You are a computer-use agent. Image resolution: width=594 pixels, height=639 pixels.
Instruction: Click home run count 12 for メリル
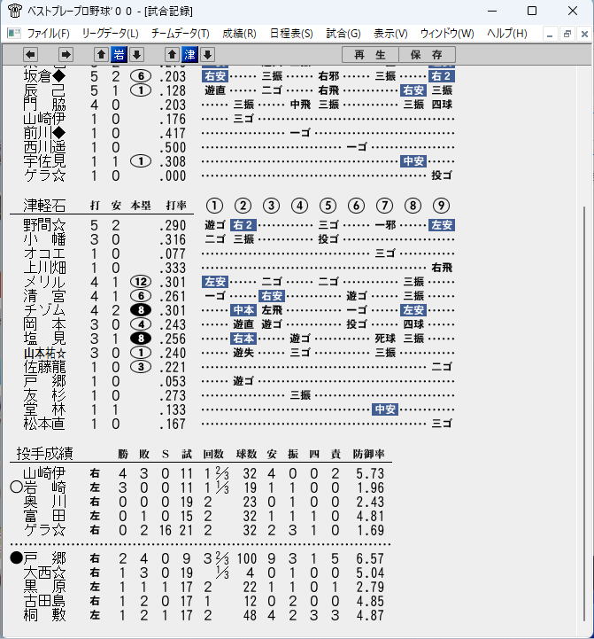[141, 282]
